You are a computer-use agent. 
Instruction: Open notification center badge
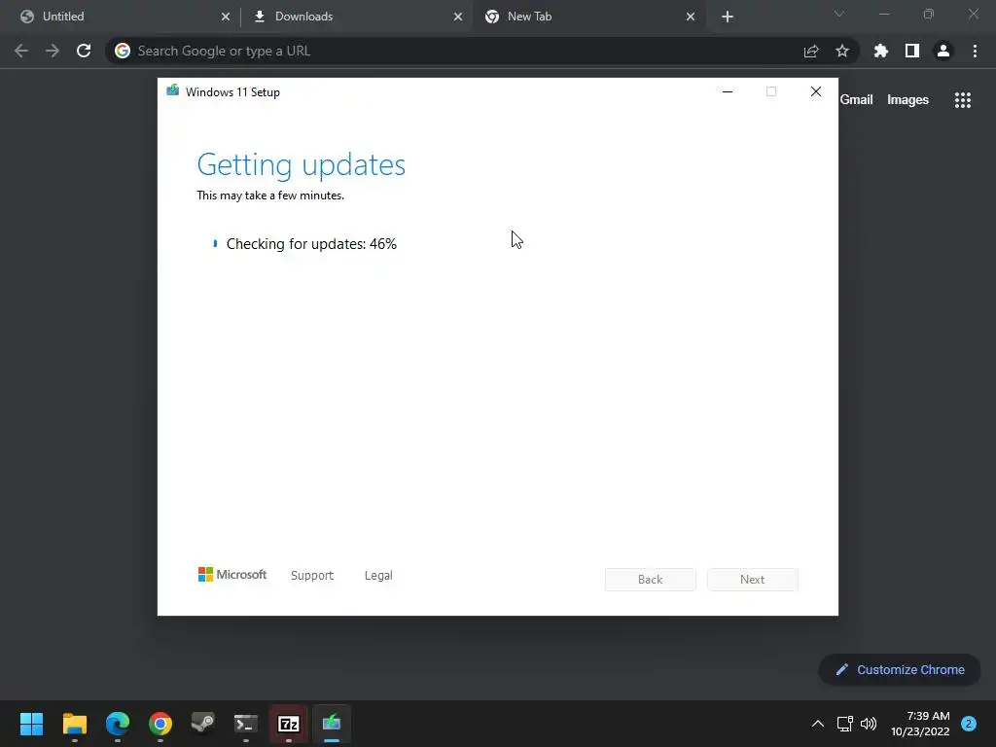coord(969,724)
